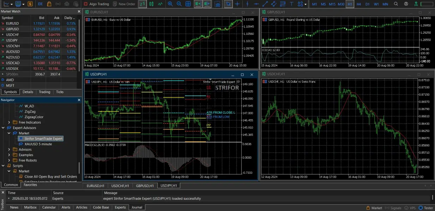This screenshot has width=435, height=211.
Task: Collapse the Expert Advisors tree node
Action: pos(4,128)
